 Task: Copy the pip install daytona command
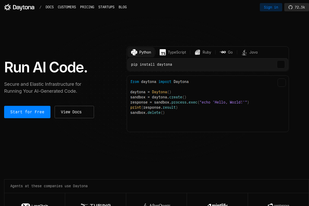[281, 64]
